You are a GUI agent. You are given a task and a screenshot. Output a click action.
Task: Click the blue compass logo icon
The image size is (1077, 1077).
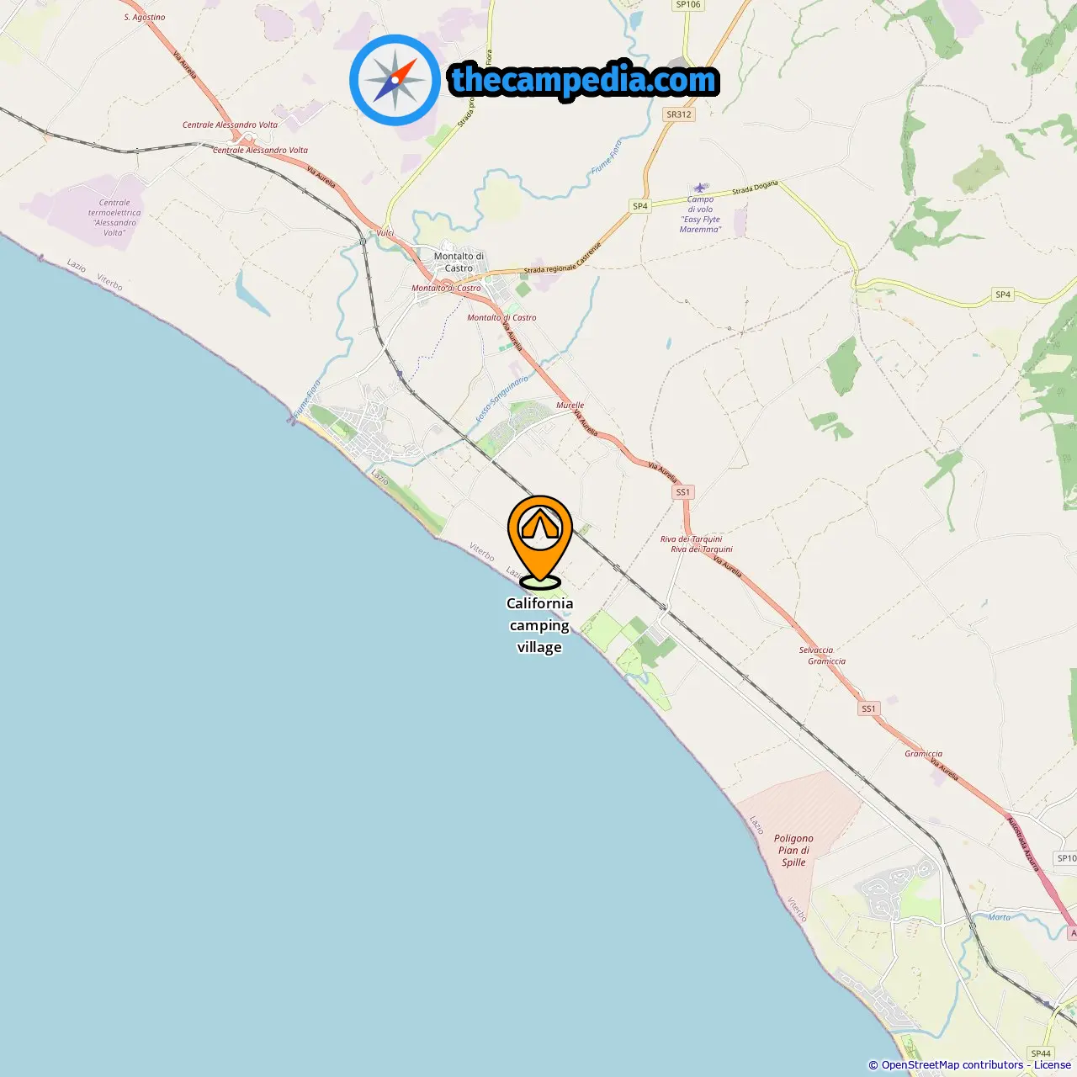coord(395,80)
